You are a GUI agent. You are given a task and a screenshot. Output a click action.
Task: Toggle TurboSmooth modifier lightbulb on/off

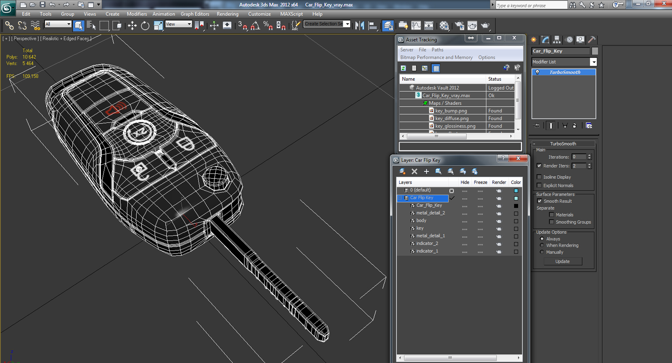click(x=538, y=72)
